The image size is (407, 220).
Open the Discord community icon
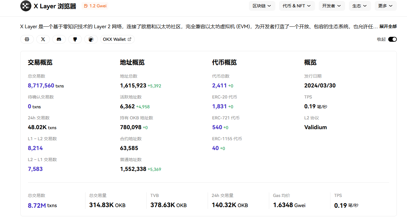point(59,39)
